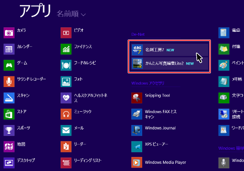Select the Windows アクセサリ group header

(x=148, y=83)
